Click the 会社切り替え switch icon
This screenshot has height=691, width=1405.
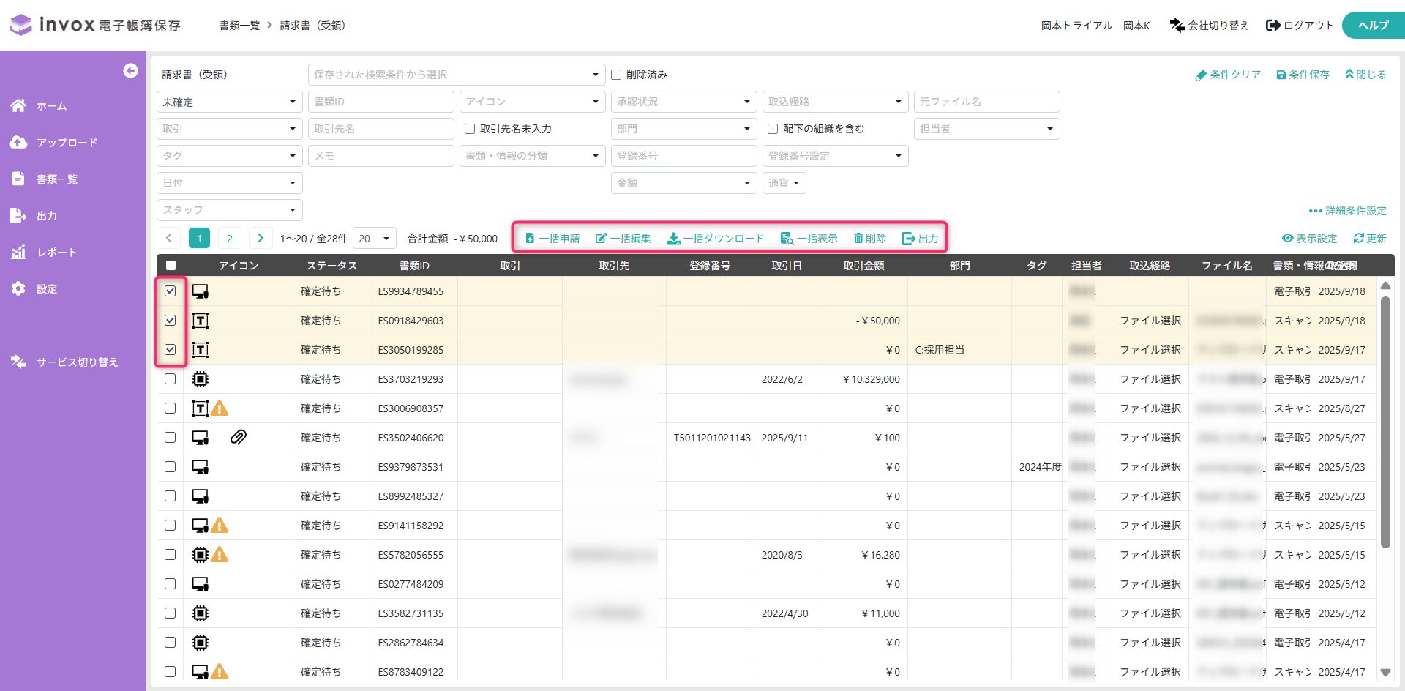pos(1177,26)
